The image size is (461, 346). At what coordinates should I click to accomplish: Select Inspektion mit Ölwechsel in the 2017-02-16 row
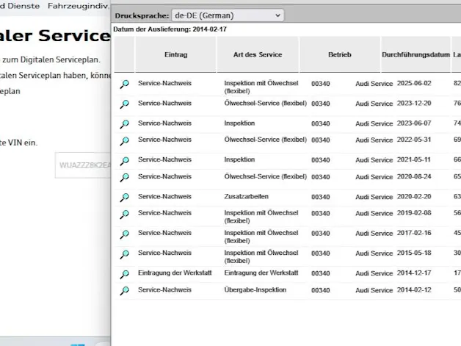tap(261, 237)
